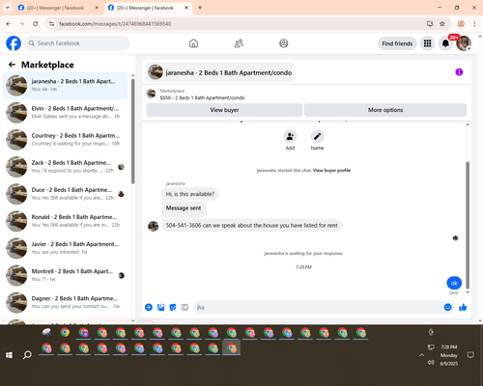Click the conversation list scrollbar
Screen dimensions: 483x386
pyautogui.click(x=133, y=131)
